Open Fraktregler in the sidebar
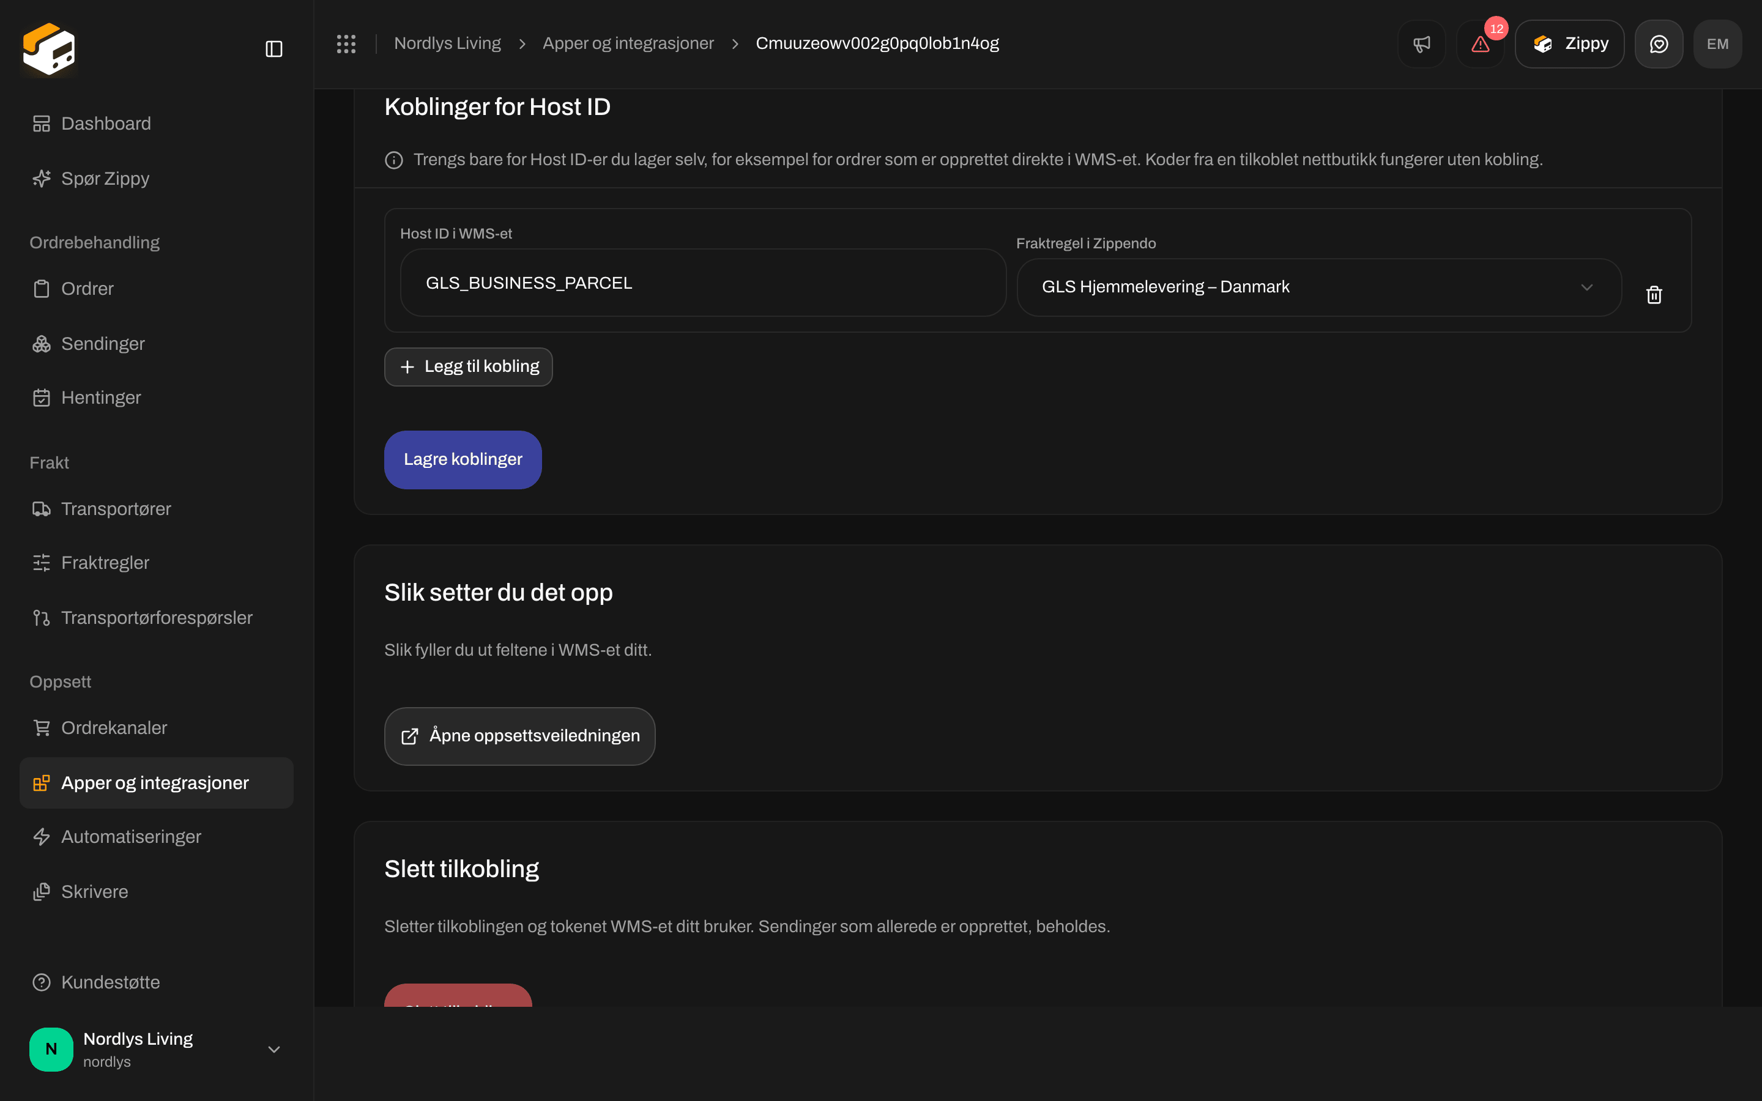This screenshot has height=1101, width=1762. pos(157,563)
